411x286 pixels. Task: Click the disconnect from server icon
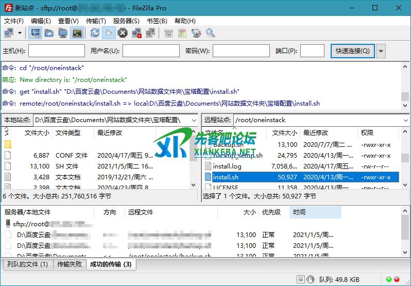tap(136, 33)
